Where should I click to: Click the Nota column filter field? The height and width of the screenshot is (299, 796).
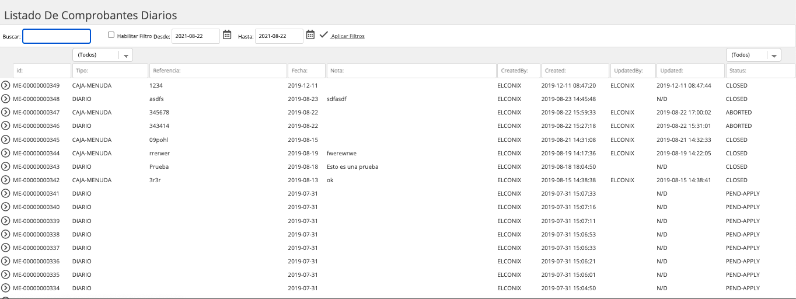(x=411, y=71)
